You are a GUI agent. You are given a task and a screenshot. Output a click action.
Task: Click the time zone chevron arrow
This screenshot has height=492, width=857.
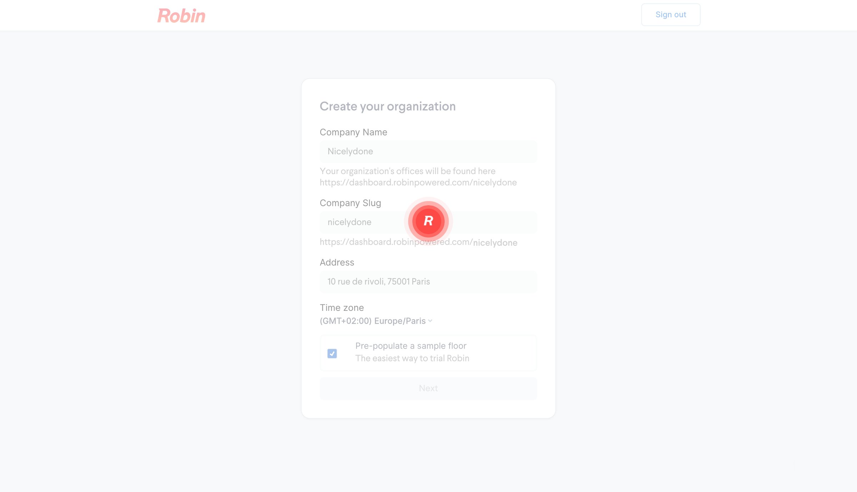click(x=430, y=321)
